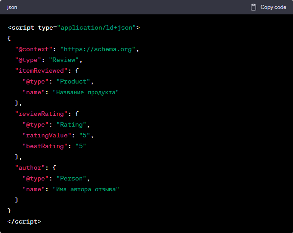The image size is (293, 233).
Task: Click the "Название продукта" string
Action: point(86,92)
